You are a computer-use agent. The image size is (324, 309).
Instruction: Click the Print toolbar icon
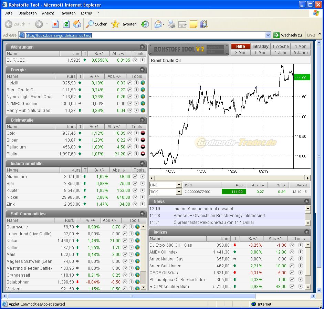point(171,24)
